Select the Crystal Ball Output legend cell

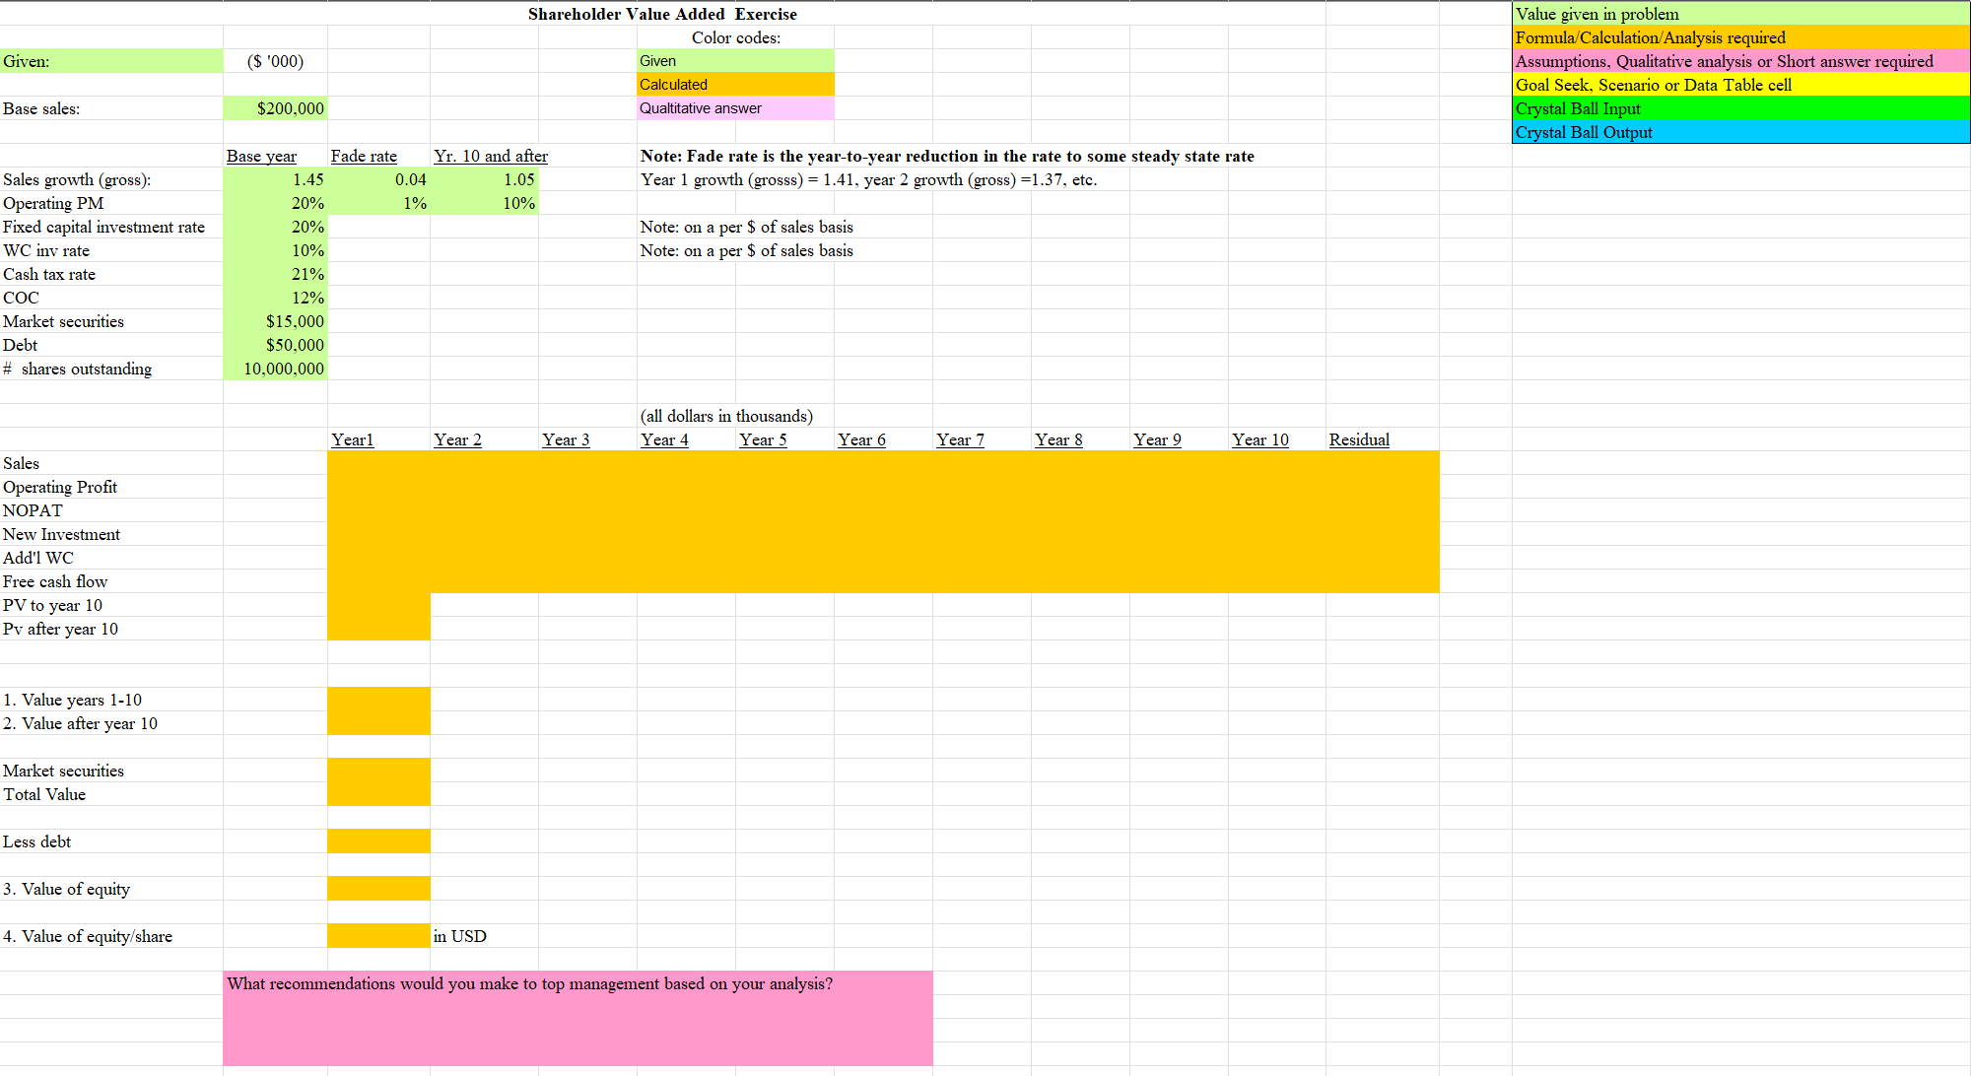click(x=1740, y=132)
